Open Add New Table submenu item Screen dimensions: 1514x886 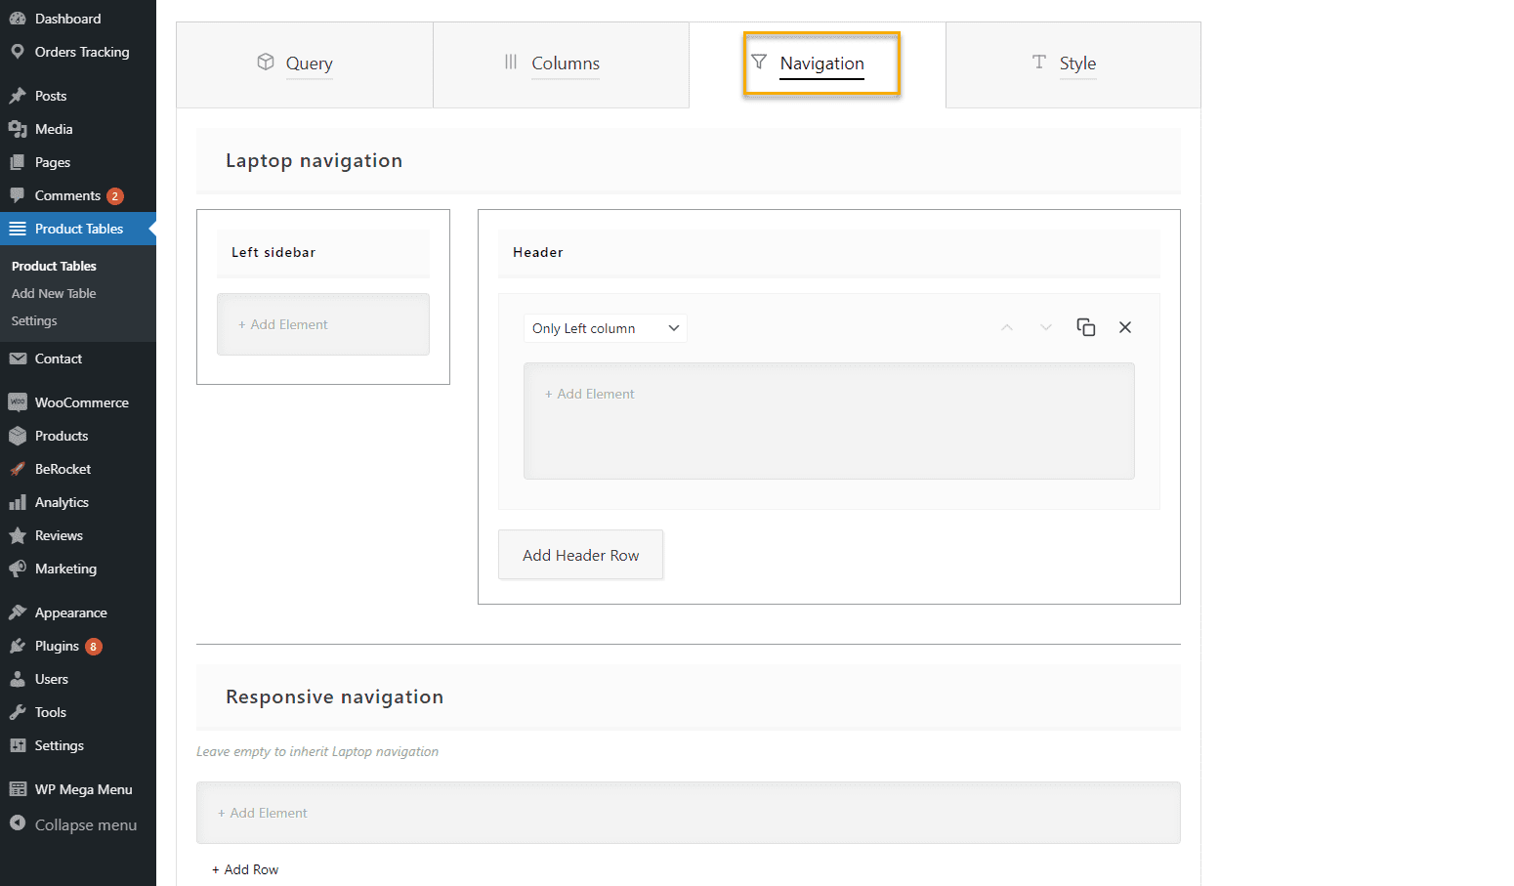click(x=54, y=293)
